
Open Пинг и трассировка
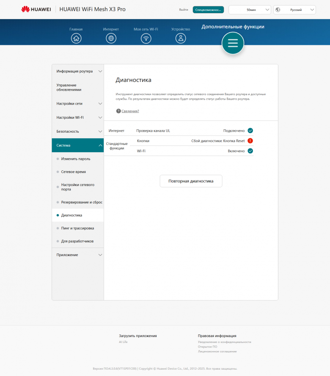pos(78,228)
